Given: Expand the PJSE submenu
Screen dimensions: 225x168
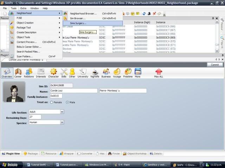Looking at the screenshot, I should pos(36,18).
